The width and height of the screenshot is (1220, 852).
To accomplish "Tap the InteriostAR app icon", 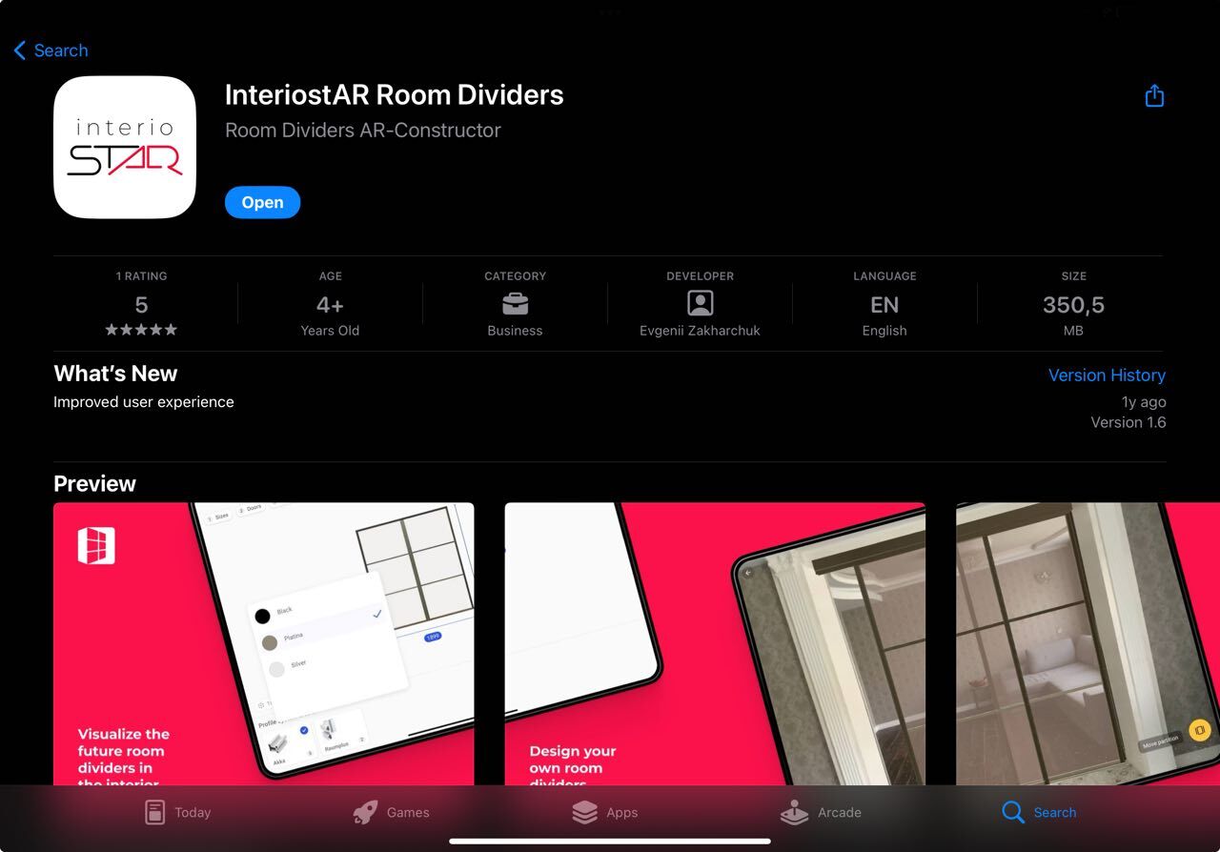I will pyautogui.click(x=125, y=148).
